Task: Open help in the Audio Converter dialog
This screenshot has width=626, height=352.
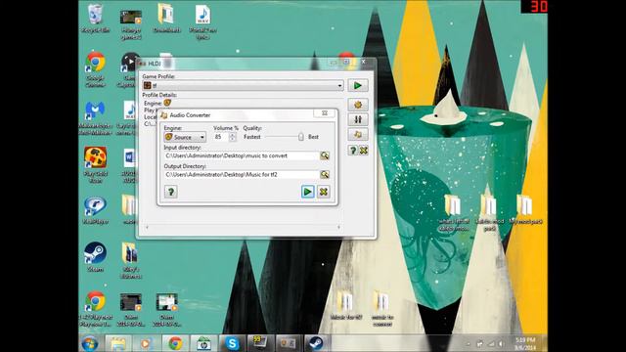Action: (x=171, y=192)
